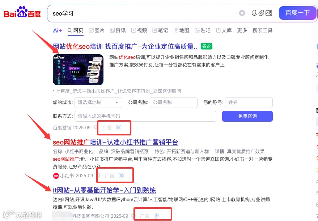Click the 详情: 真实优质推广效果 text
This screenshot has width=318, height=221.
pos(240,152)
